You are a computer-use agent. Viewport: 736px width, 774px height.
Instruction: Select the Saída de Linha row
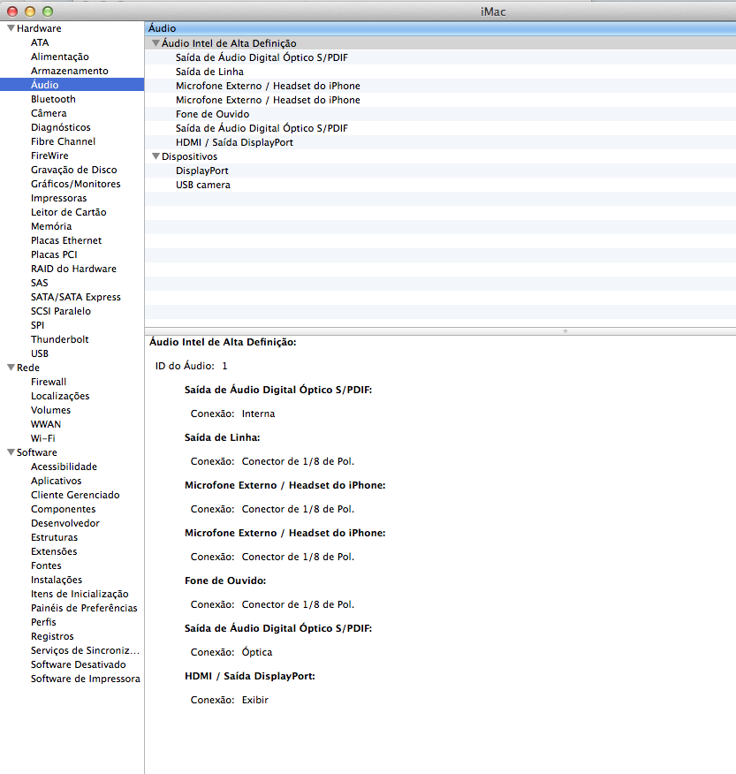pyautogui.click(x=209, y=72)
